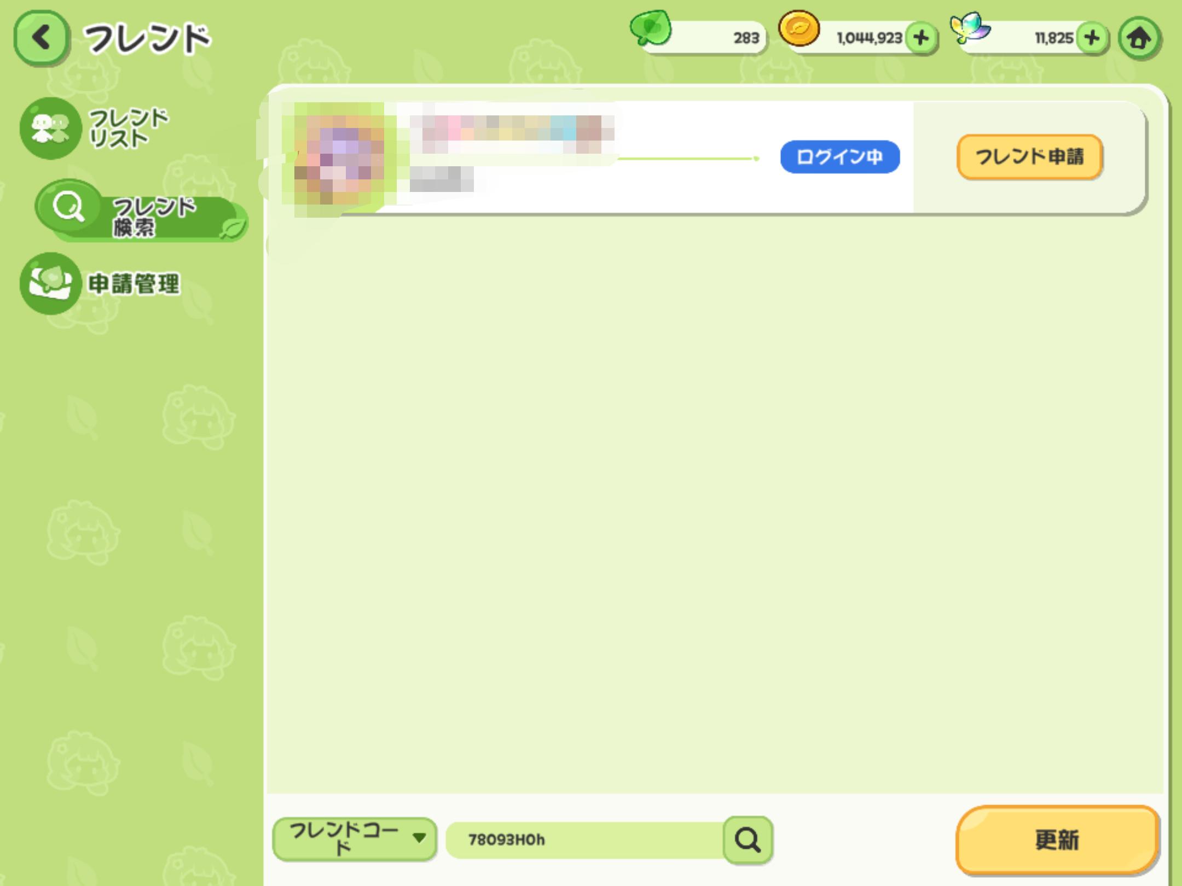
Task: Search with the magnifying glass button
Action: 748,840
